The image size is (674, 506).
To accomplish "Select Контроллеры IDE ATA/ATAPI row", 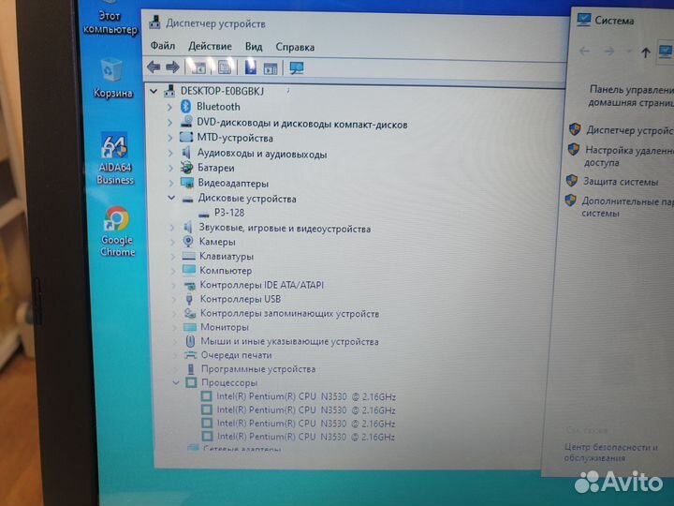I will tap(262, 285).
